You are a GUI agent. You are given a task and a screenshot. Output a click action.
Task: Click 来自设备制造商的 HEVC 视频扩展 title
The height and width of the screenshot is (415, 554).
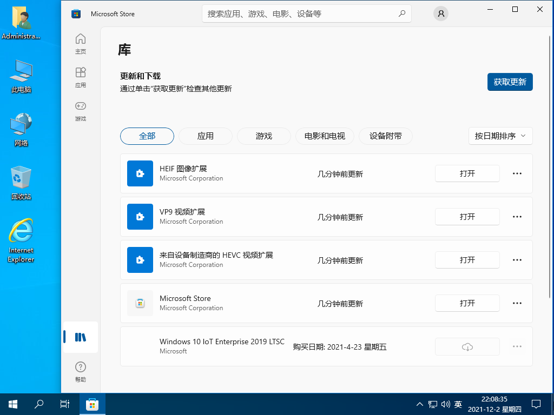(x=216, y=255)
